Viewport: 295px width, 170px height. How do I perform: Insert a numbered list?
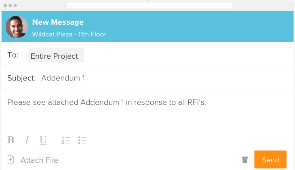coord(66,140)
